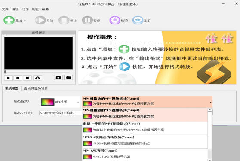
Task: Switch to 常规设置 tab
Action: pos(12,88)
